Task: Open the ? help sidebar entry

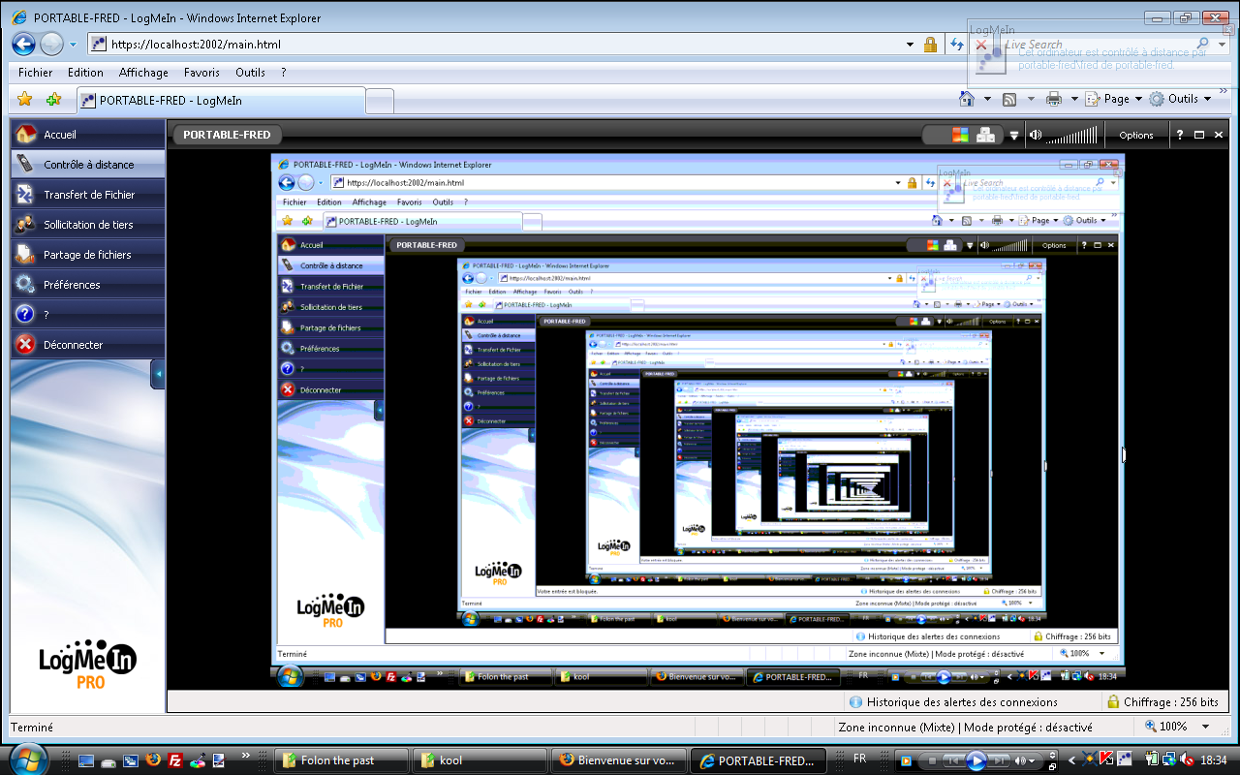Action: pos(88,314)
